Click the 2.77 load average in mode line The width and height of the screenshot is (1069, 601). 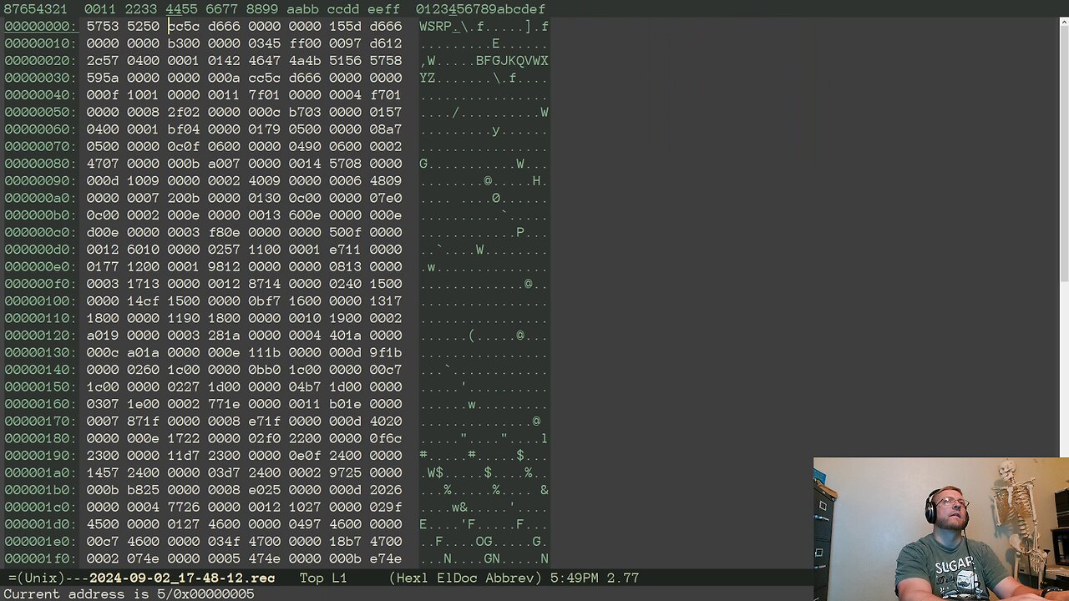point(623,578)
